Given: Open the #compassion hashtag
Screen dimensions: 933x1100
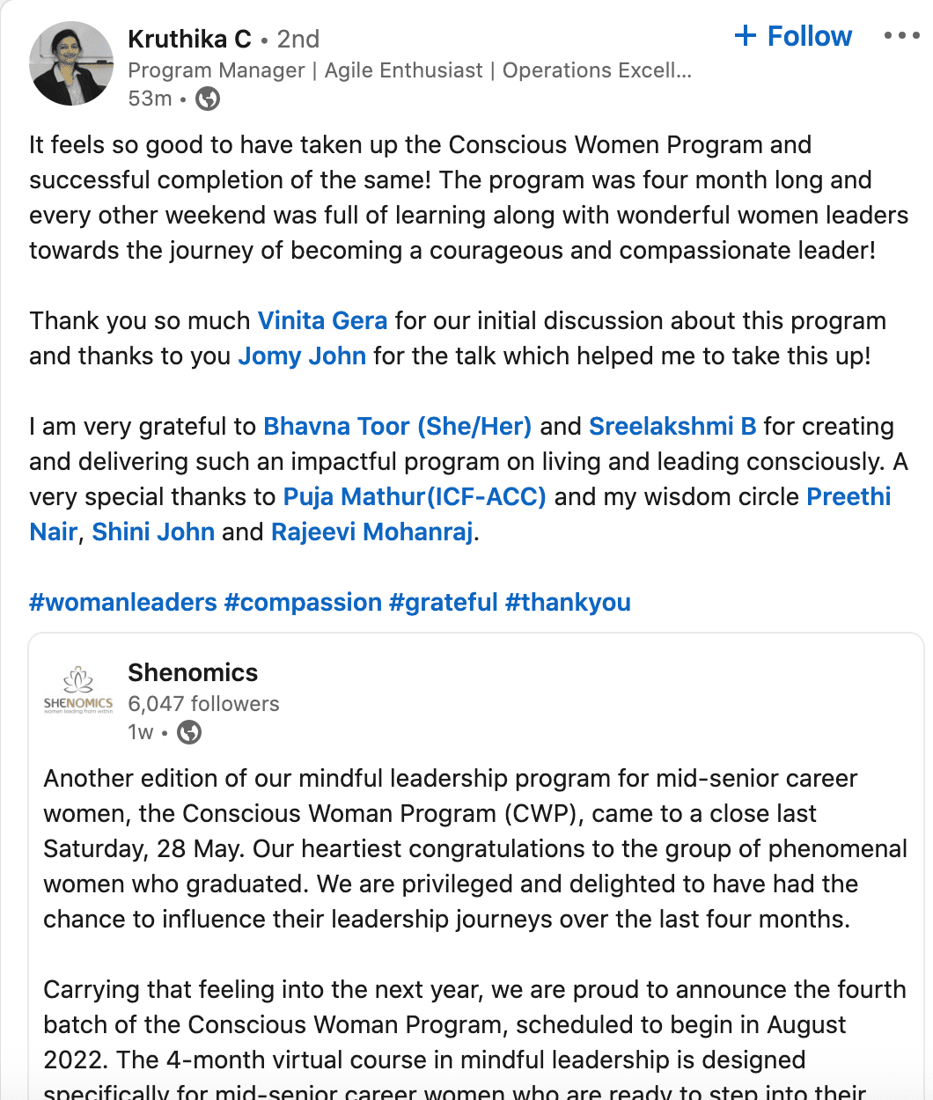Looking at the screenshot, I should click(303, 602).
